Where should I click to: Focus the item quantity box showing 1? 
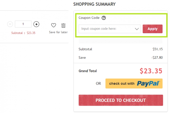pyautogui.click(x=23, y=24)
